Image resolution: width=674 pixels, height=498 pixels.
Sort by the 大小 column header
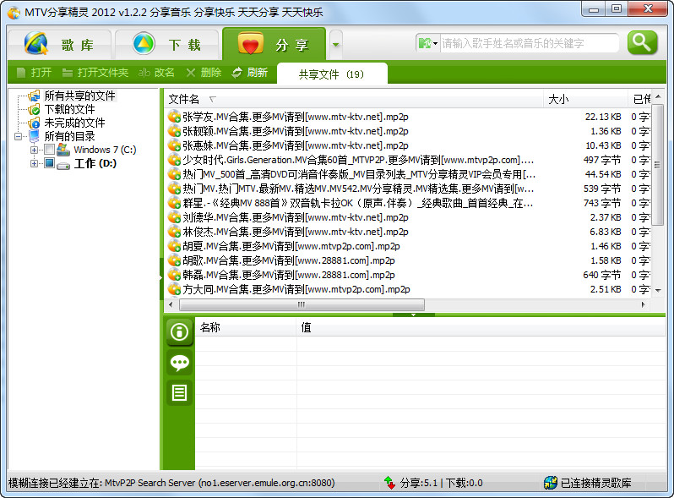585,100
